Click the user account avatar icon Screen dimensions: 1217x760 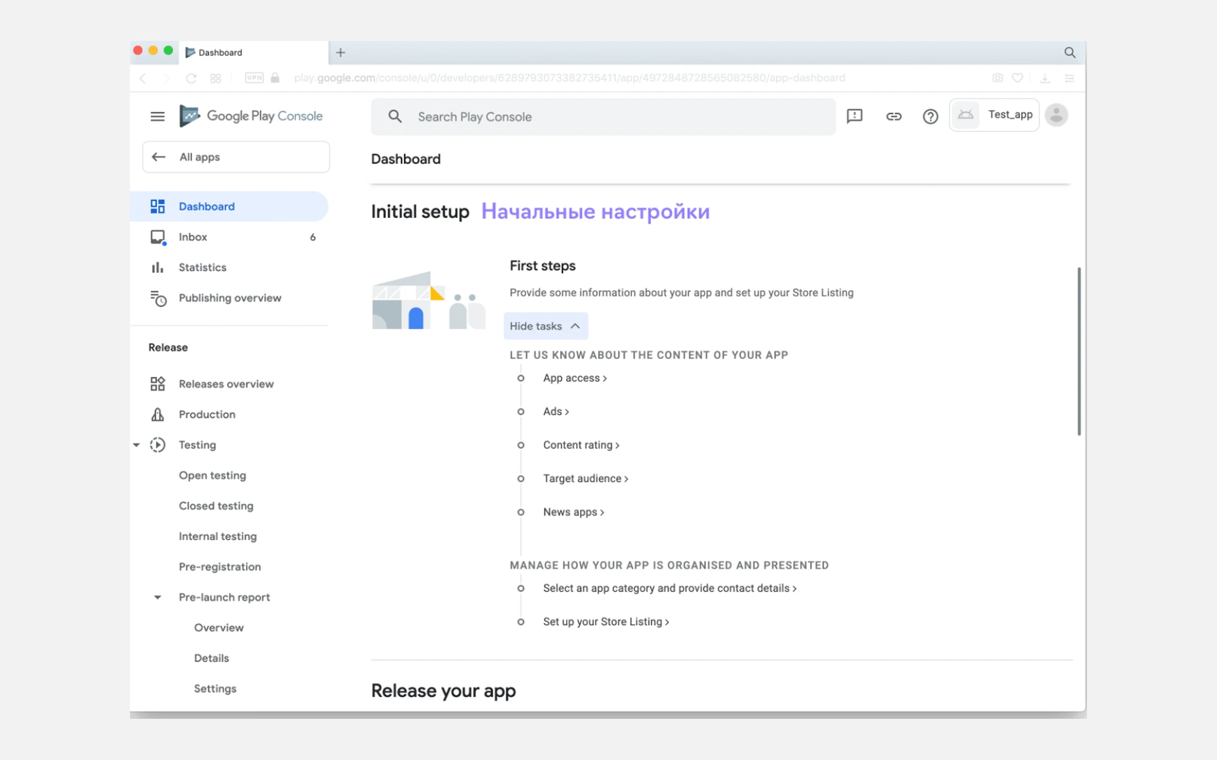coord(1056,115)
